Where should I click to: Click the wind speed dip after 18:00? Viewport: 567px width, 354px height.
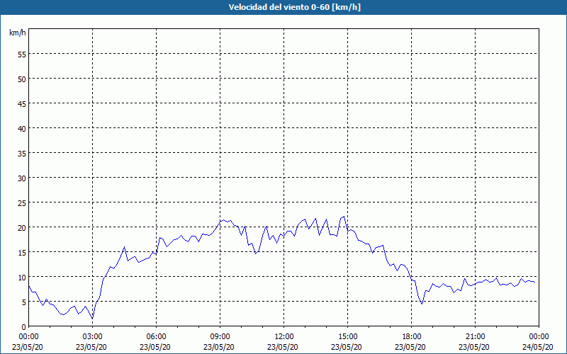(422, 304)
